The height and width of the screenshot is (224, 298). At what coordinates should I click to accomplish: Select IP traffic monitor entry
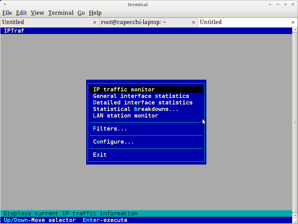146,90
